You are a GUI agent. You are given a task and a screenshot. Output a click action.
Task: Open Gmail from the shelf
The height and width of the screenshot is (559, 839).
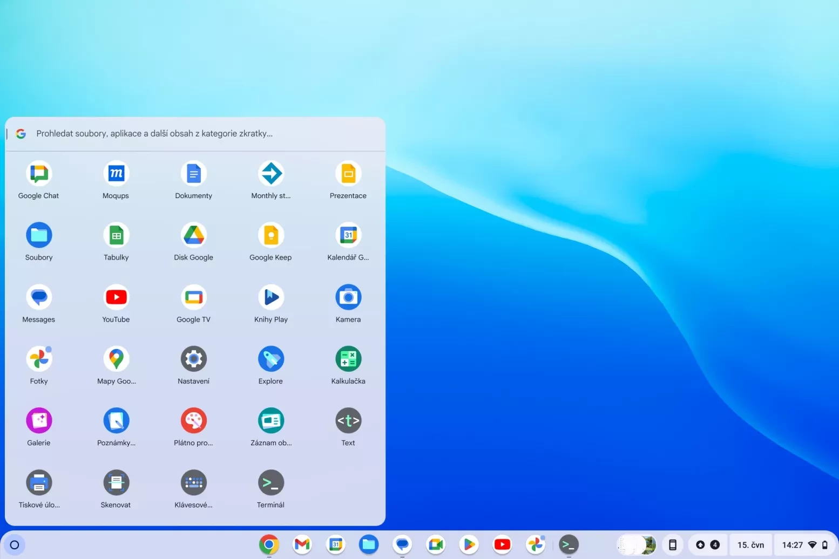click(x=302, y=545)
